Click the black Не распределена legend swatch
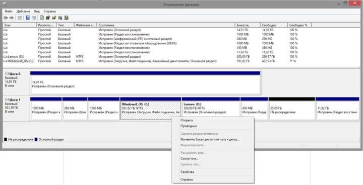Image resolution: width=363 pixels, height=185 pixels. (x=6, y=139)
